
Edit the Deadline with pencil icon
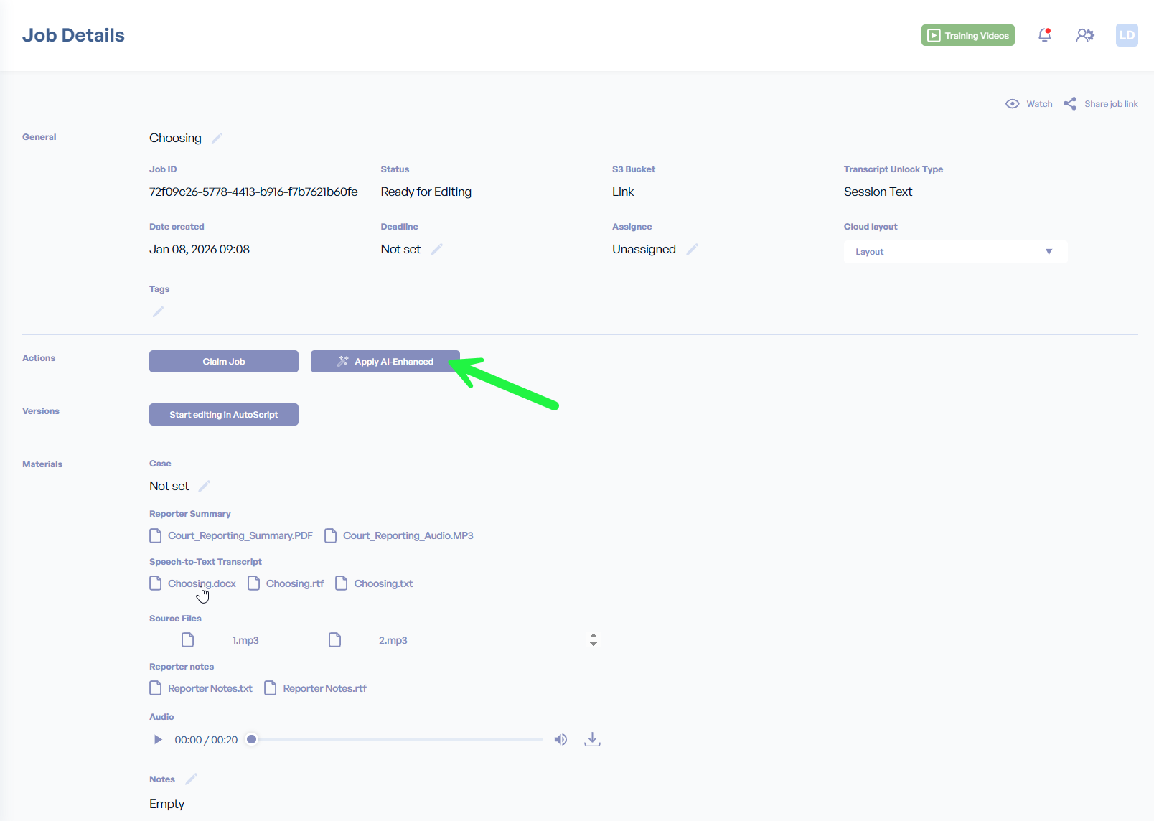pos(436,249)
